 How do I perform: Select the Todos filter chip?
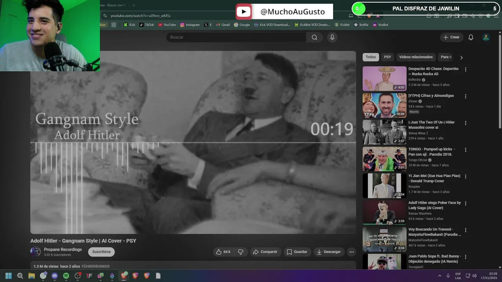[x=371, y=57]
